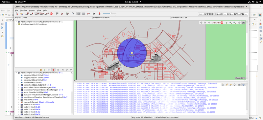Click the RUN simulation toolbar button

pos(32,14)
